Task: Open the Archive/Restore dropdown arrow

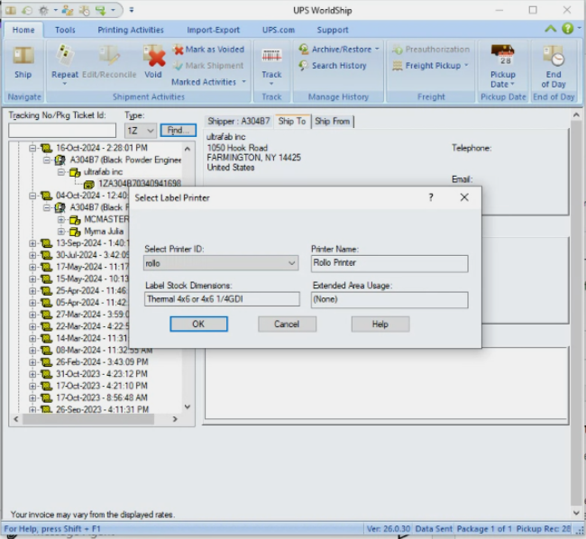Action: pyautogui.click(x=377, y=49)
